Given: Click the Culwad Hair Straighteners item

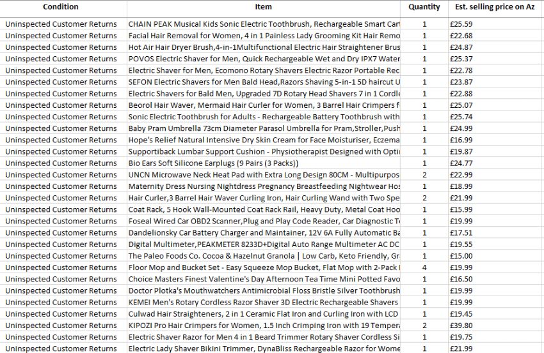Looking at the screenshot, I should [264, 314].
